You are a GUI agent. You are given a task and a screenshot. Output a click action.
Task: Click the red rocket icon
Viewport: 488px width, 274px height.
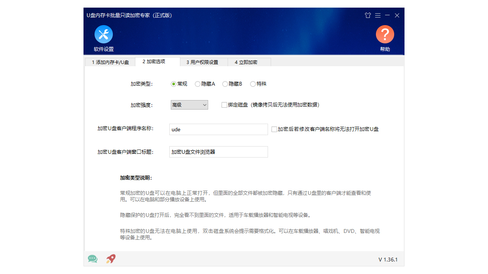pos(110,259)
